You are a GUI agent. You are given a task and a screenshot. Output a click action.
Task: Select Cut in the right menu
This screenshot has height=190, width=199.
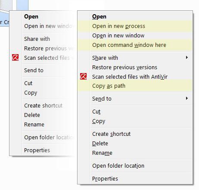[x=135, y=112]
